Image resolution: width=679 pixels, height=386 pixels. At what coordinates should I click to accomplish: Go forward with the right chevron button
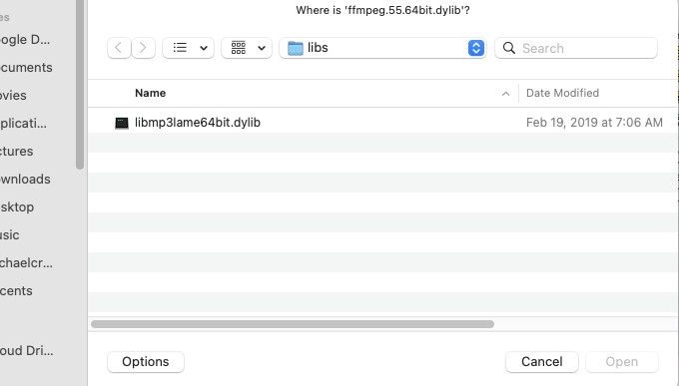[144, 48]
